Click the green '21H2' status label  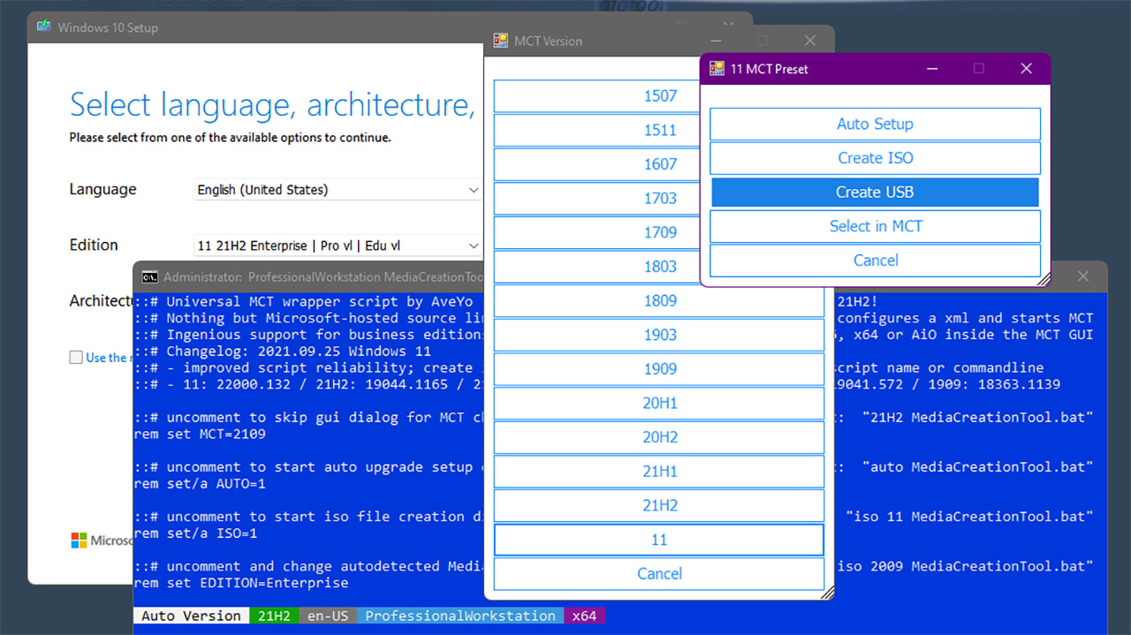(x=274, y=616)
